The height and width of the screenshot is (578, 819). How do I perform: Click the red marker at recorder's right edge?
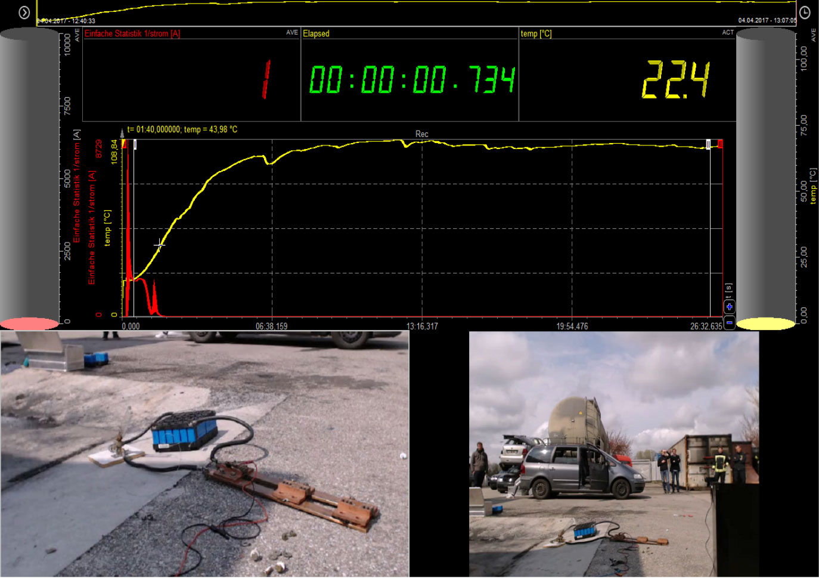pos(721,144)
